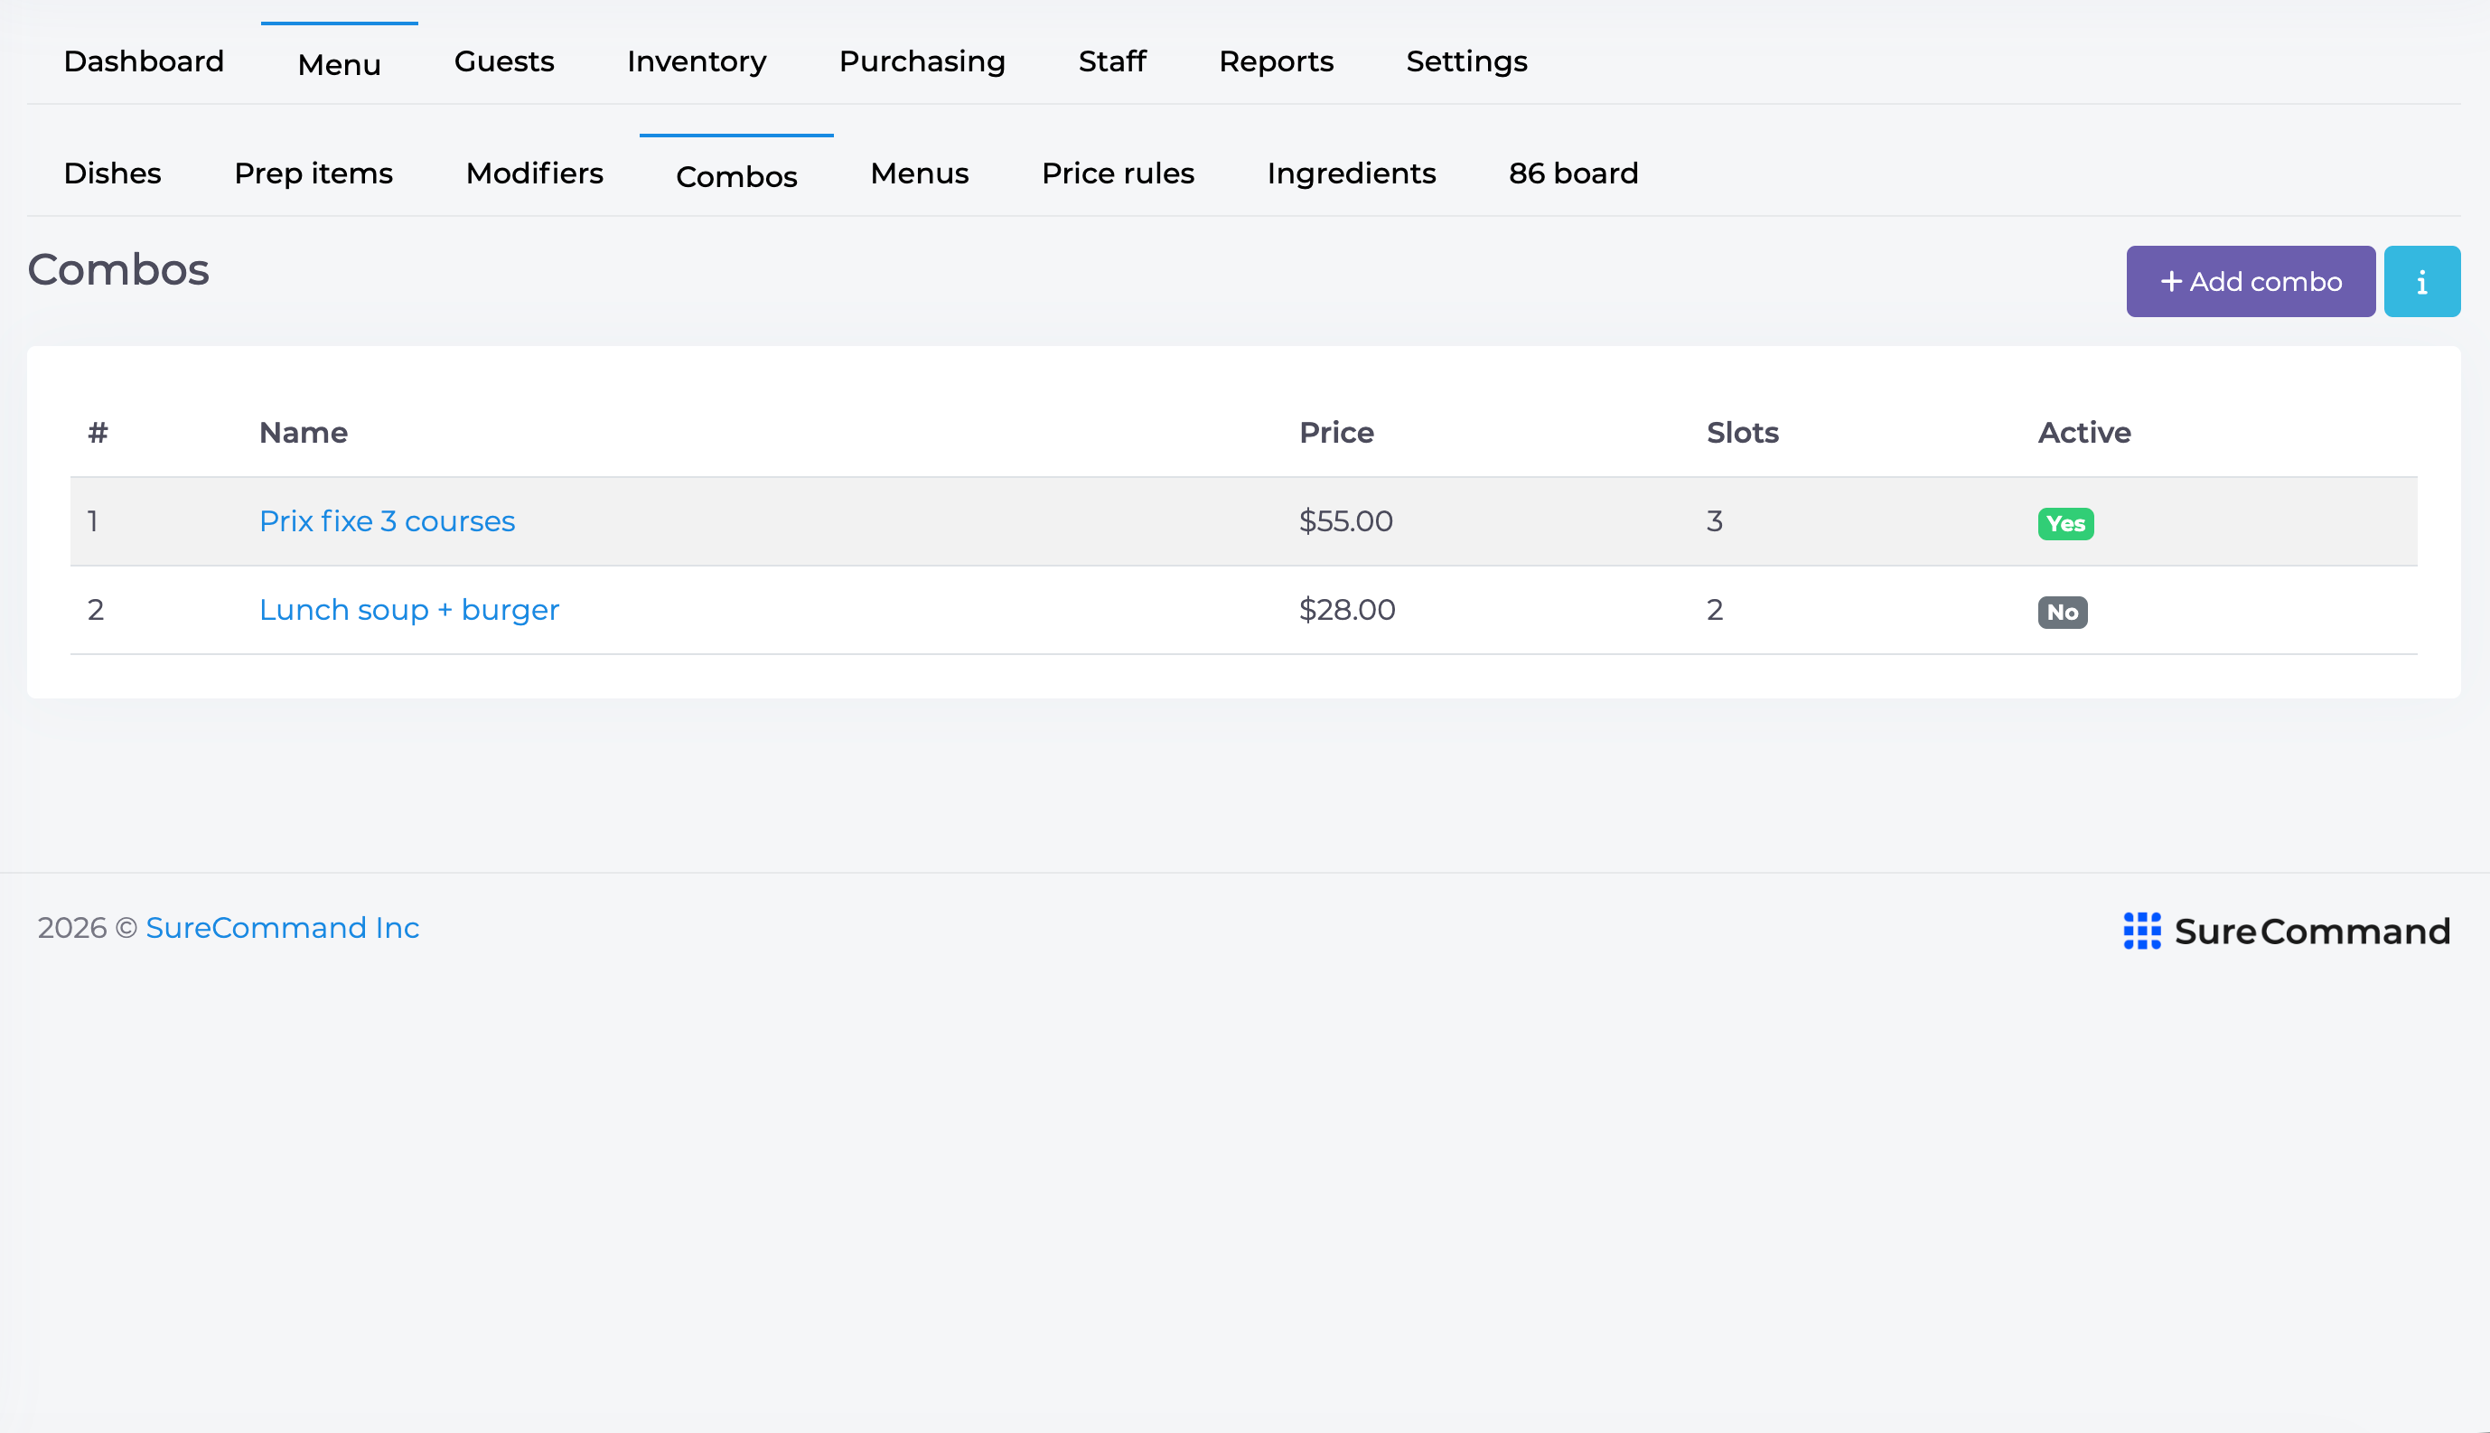Image resolution: width=2490 pixels, height=1433 pixels.
Task: Switch to the Dashboard tab
Action: coord(144,61)
